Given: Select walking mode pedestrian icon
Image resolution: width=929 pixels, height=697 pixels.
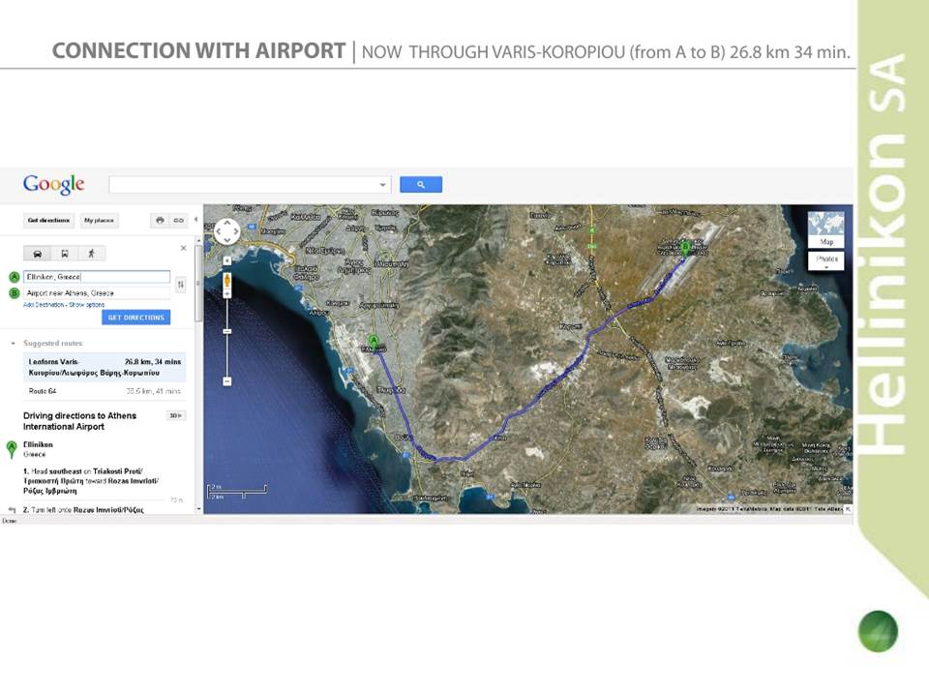Looking at the screenshot, I should pyautogui.click(x=91, y=254).
